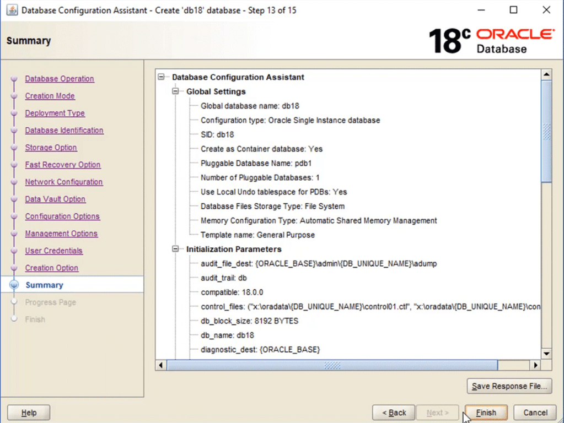Click Save Response File button
564x423 pixels.
pyautogui.click(x=509, y=386)
